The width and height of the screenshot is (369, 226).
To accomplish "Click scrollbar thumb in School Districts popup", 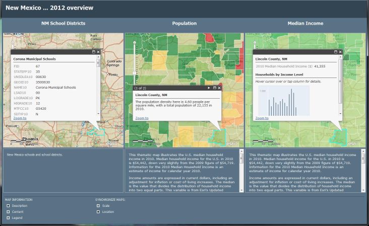I will [x=98, y=63].
